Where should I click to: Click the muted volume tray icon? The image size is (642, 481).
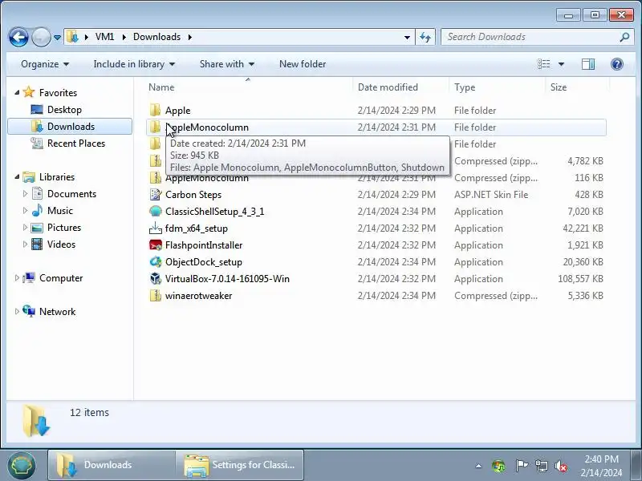coord(560,466)
